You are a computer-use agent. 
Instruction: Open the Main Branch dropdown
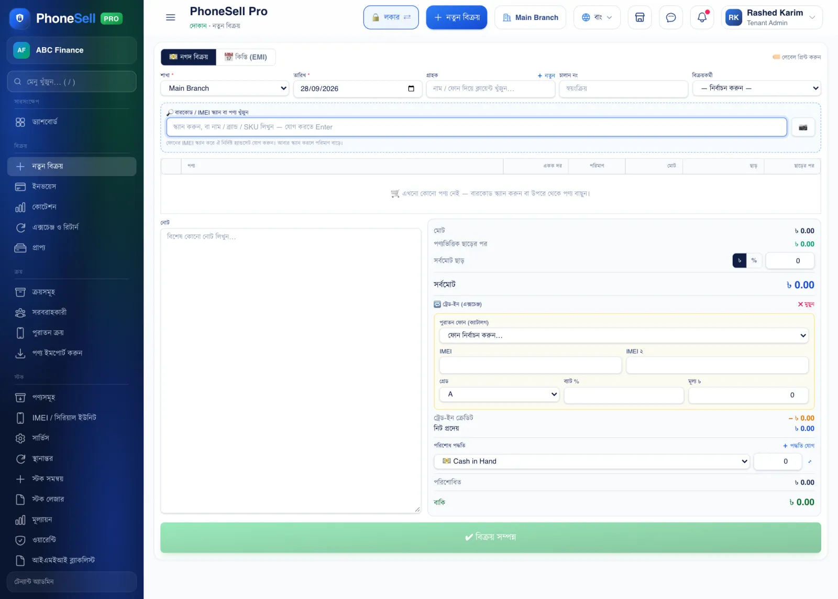(225, 88)
